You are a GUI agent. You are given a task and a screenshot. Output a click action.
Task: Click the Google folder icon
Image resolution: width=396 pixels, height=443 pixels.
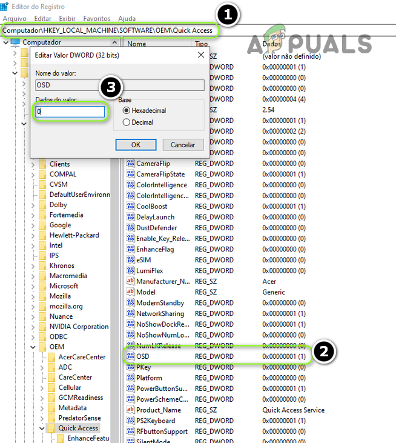(x=42, y=225)
